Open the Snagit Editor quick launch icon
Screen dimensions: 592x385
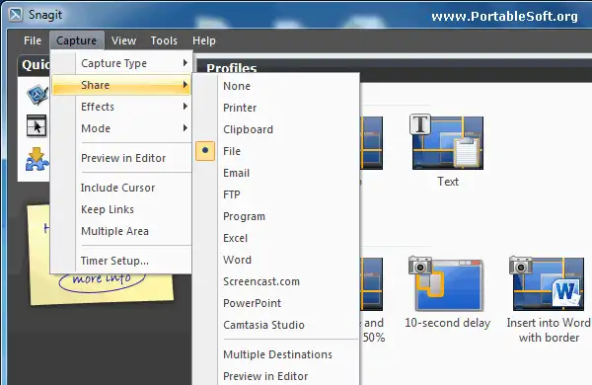click(37, 95)
